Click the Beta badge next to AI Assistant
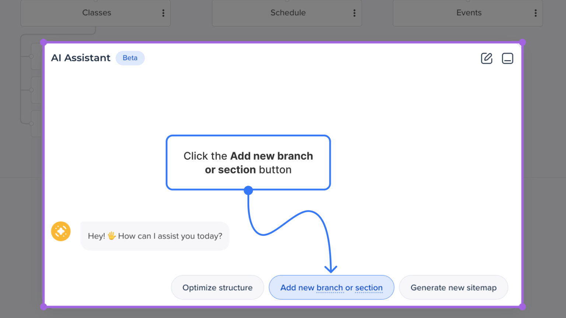Screen dimensions: 566x318 [130, 58]
